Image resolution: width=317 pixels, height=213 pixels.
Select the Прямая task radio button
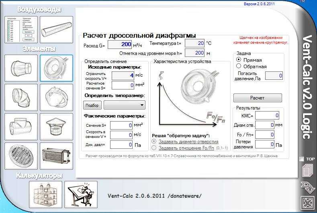pyautogui.click(x=239, y=60)
